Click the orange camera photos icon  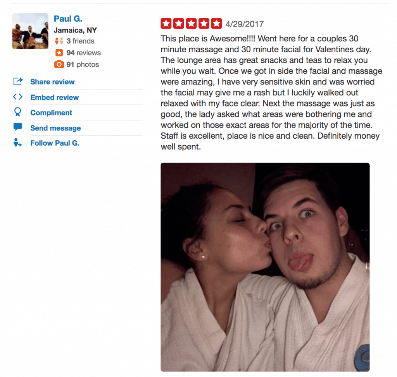click(x=59, y=64)
